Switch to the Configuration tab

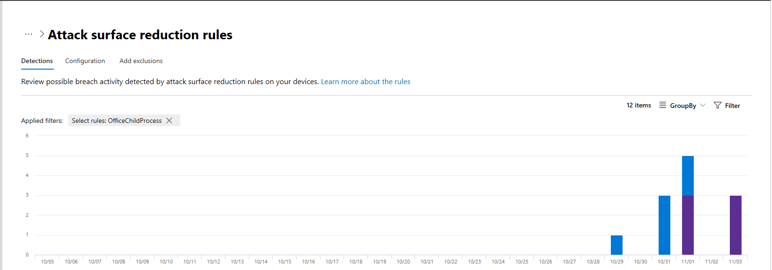tap(85, 61)
